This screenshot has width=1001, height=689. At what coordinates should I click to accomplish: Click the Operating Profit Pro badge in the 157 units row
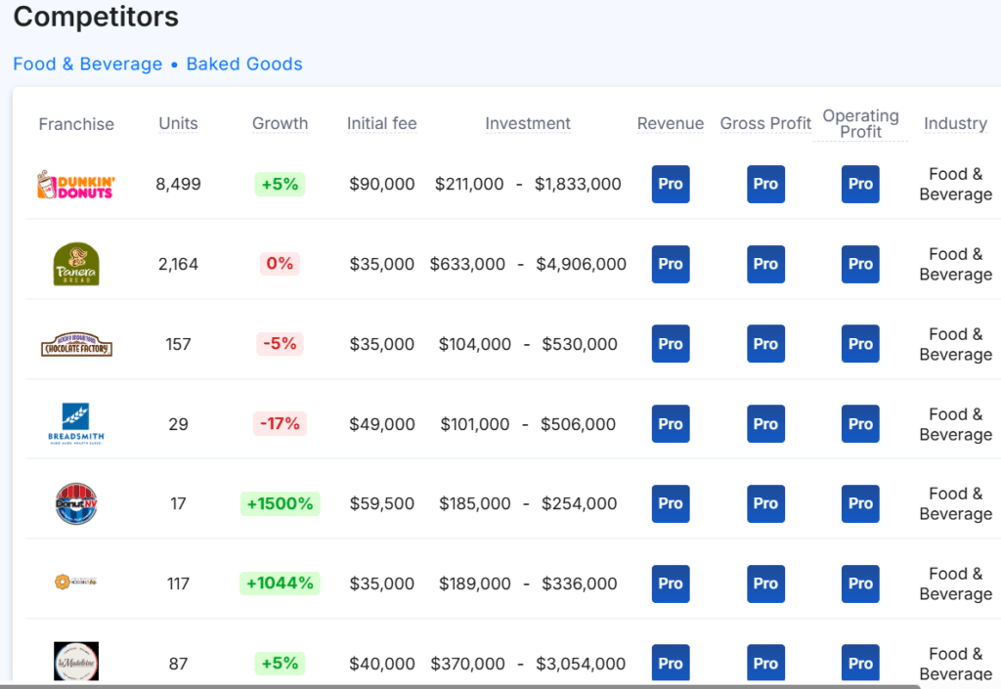tap(860, 344)
